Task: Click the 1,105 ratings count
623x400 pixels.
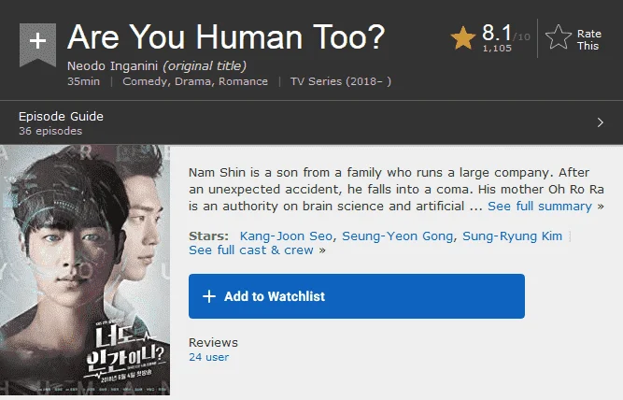Action: 497,48
